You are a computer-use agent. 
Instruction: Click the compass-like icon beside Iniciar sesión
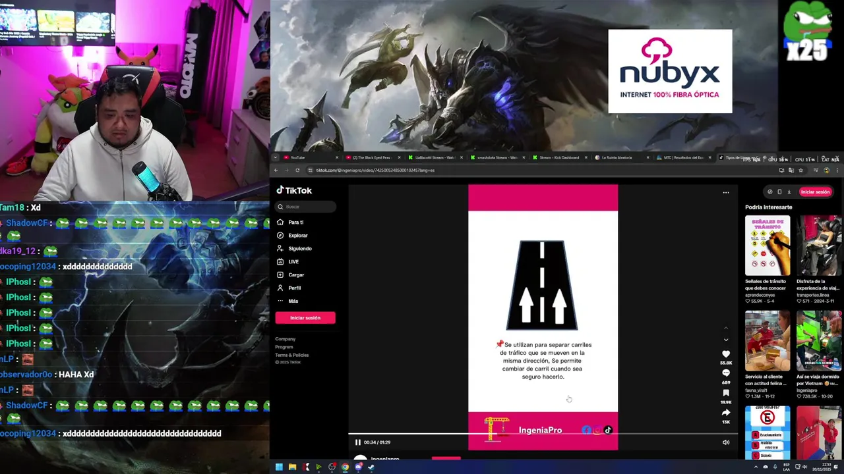tap(769, 192)
